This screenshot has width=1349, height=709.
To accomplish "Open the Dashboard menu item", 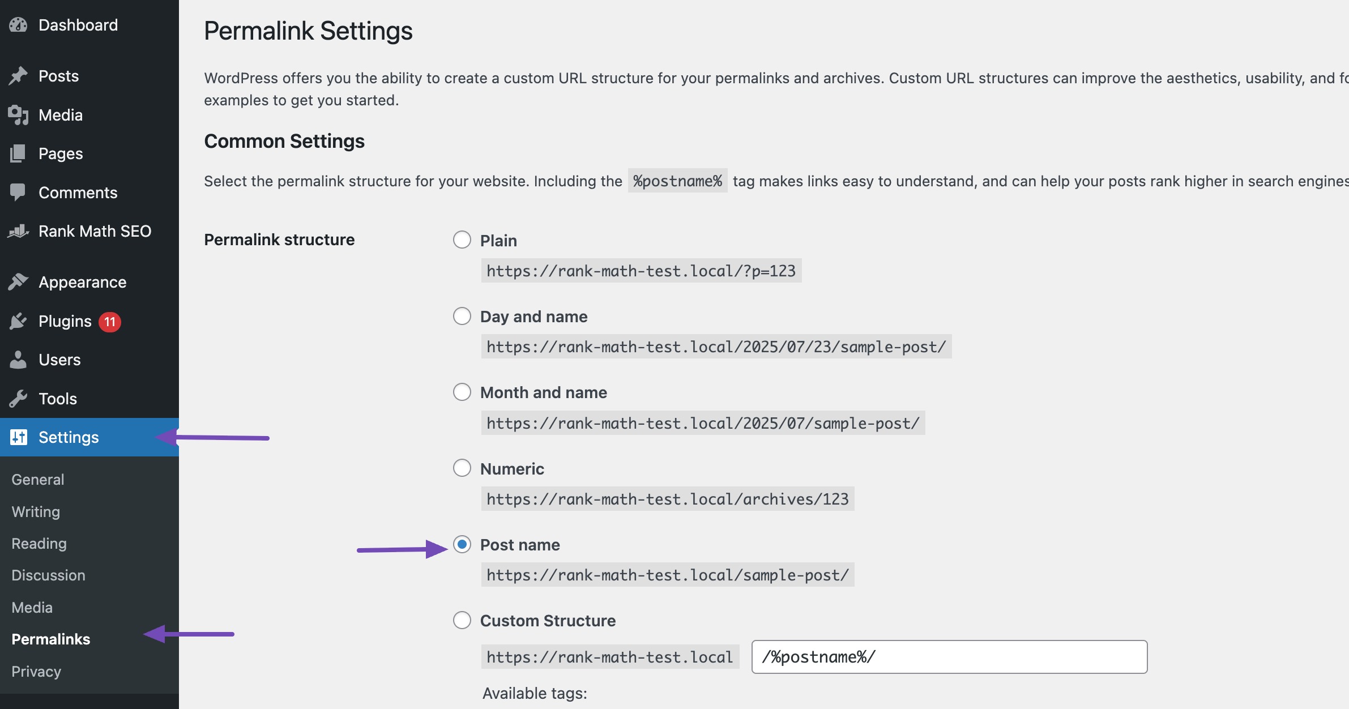I will 89,25.
